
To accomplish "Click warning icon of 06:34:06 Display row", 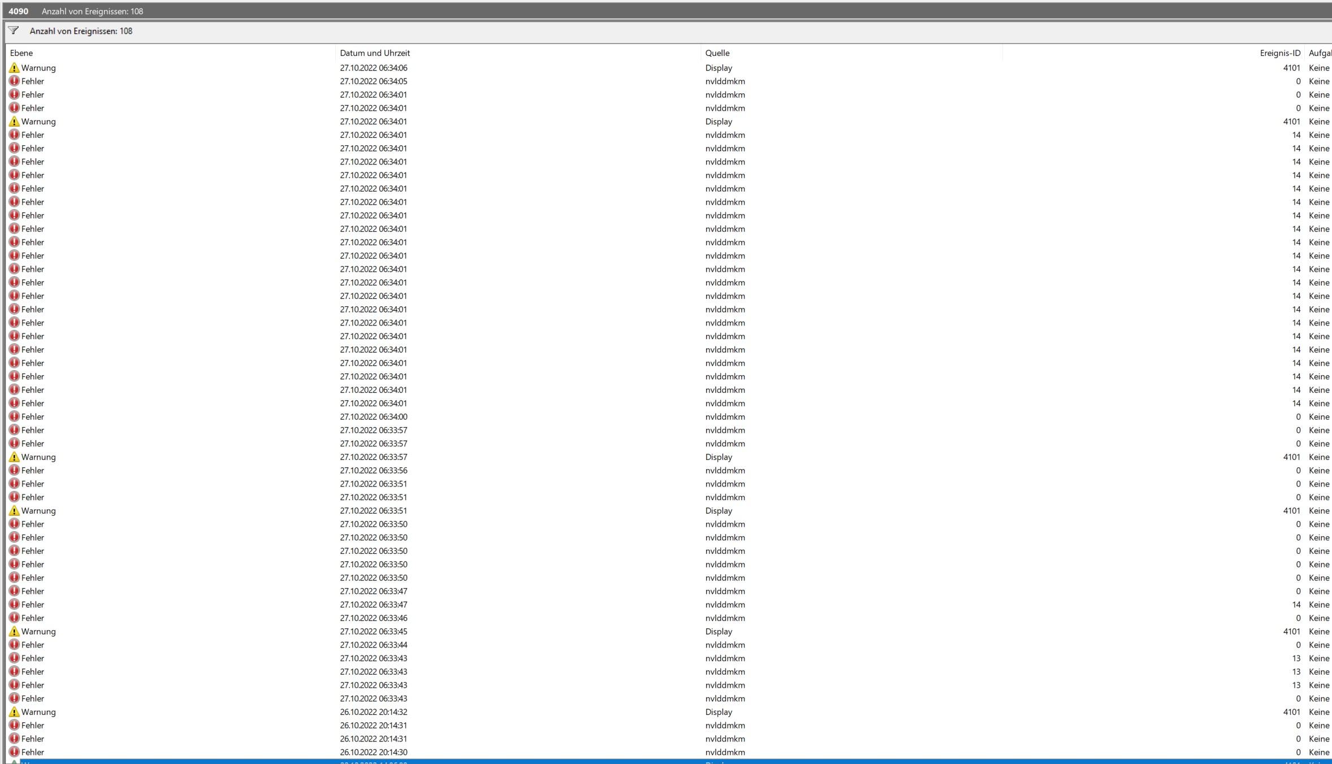I will click(15, 68).
